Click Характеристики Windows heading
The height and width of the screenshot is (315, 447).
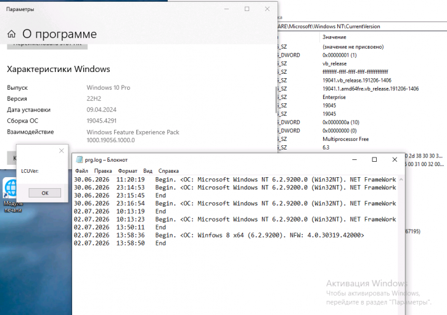[x=59, y=69]
